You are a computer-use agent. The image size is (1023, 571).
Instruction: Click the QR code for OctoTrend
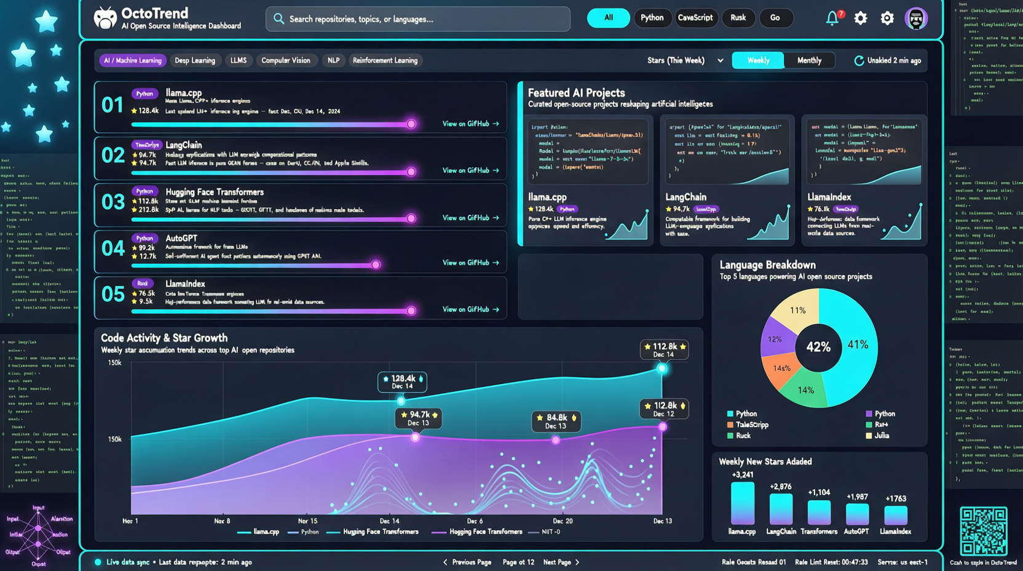click(983, 531)
